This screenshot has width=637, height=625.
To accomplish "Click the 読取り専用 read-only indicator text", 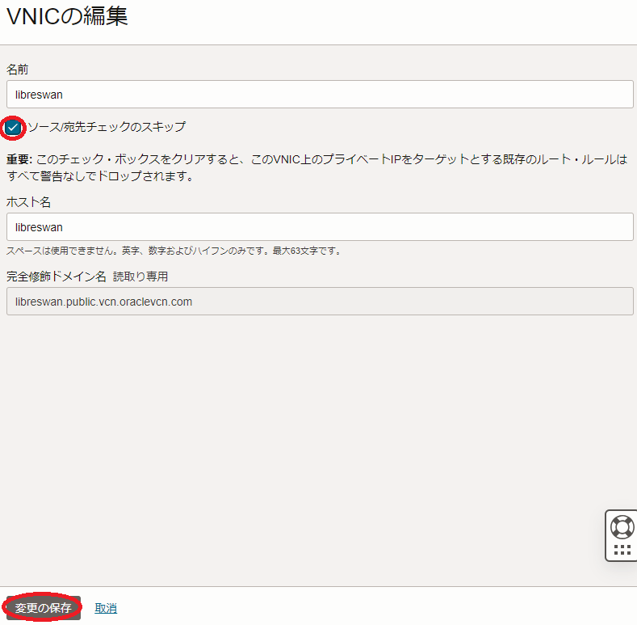I will [140, 277].
